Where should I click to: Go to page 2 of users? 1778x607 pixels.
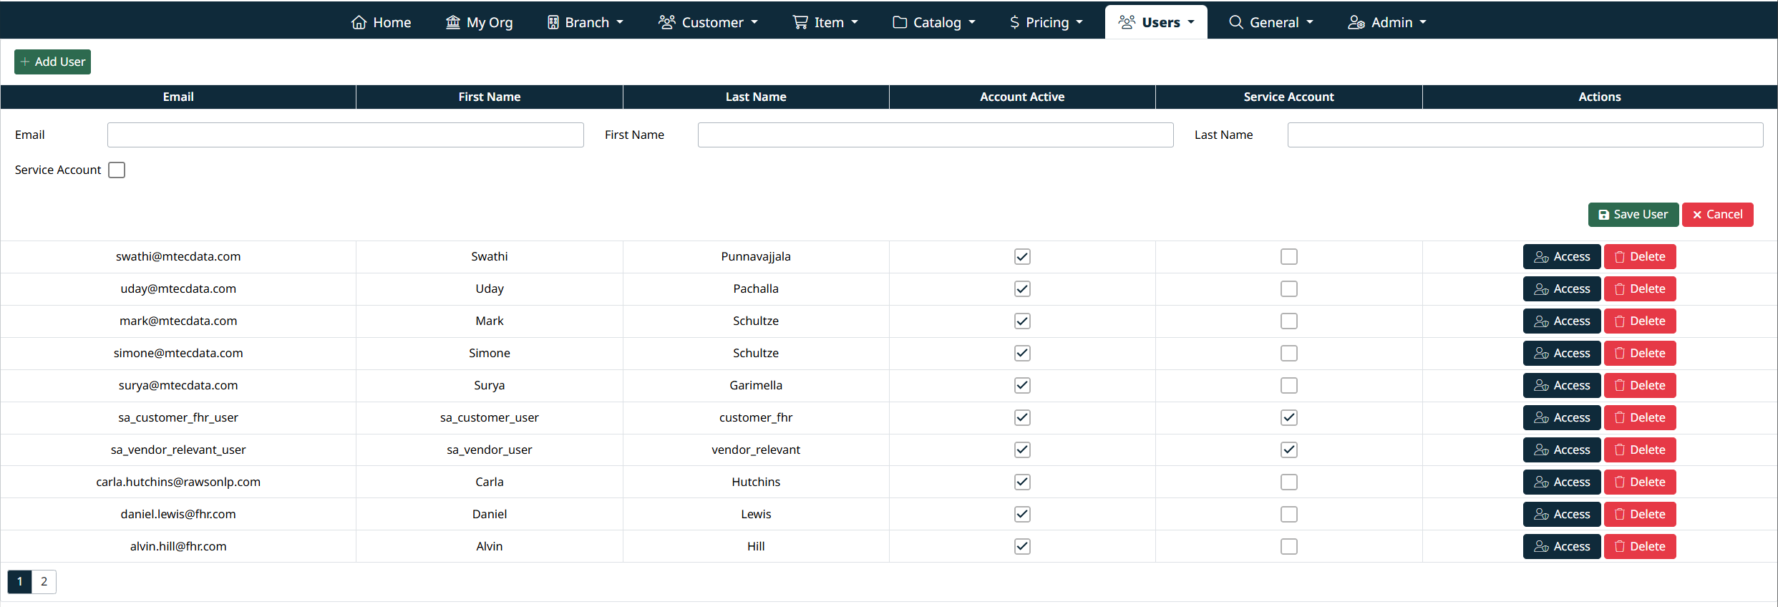click(x=44, y=581)
